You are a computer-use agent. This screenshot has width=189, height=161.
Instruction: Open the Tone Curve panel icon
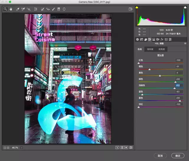141,39
